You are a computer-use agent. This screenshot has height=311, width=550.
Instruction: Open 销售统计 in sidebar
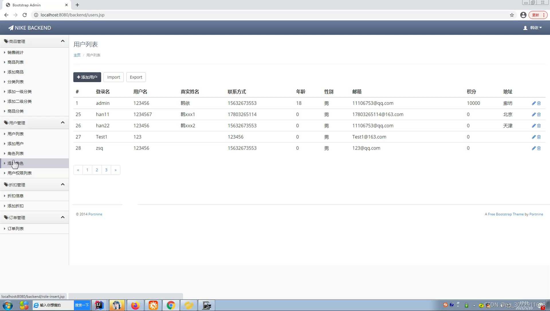pos(15,52)
